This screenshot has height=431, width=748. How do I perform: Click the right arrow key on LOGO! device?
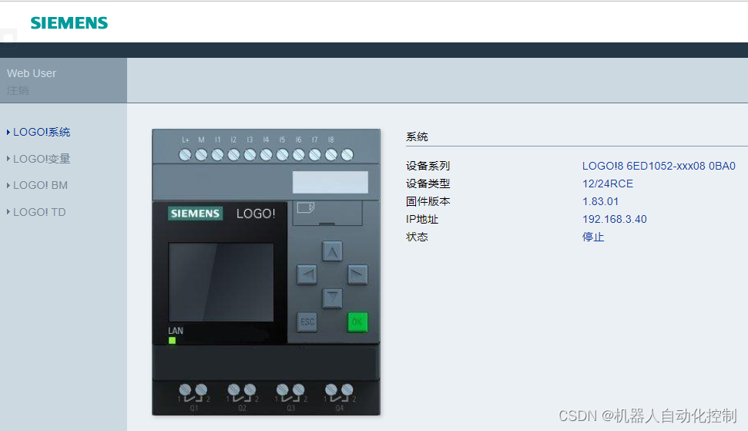357,274
